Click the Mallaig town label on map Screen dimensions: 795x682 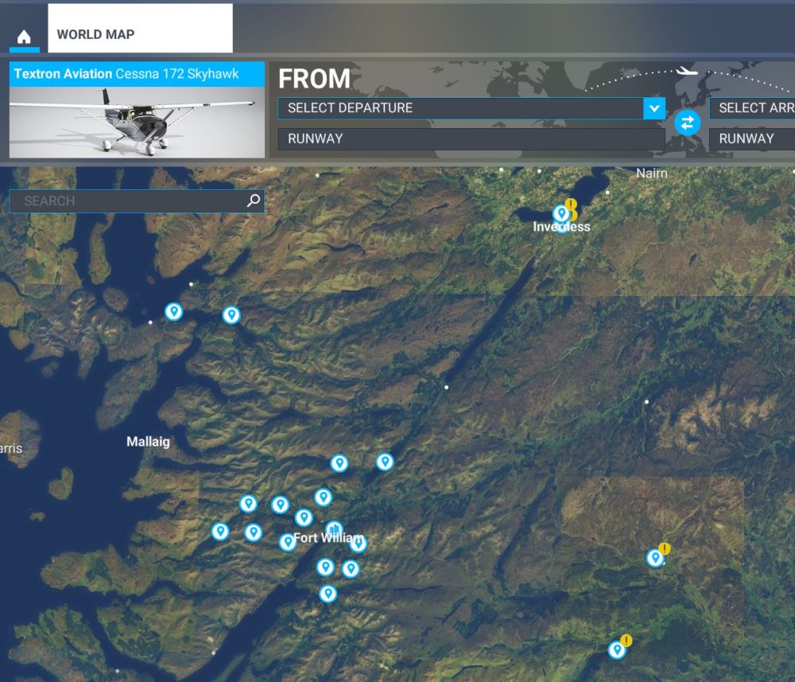pos(148,442)
